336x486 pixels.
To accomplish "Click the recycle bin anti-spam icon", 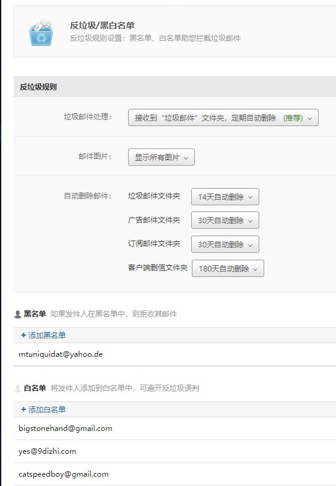I will tap(41, 33).
